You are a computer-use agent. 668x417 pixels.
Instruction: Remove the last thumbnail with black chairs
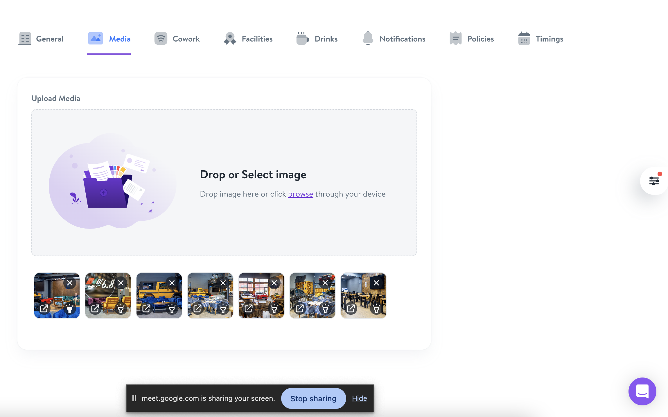pos(376,283)
